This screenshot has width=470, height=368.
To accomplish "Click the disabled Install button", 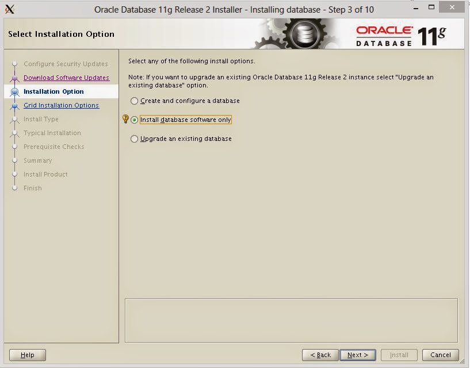I will [399, 355].
